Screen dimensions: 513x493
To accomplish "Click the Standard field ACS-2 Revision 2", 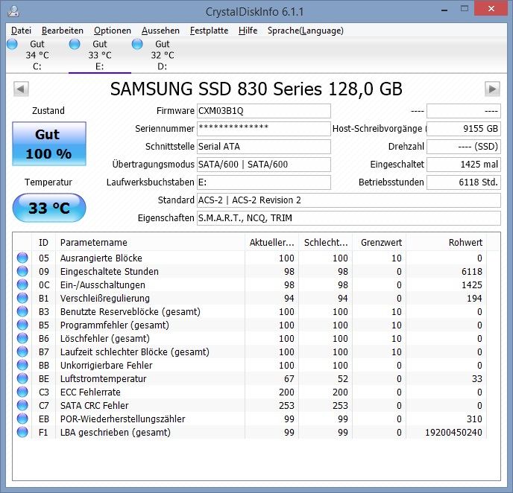I will pyautogui.click(x=349, y=200).
